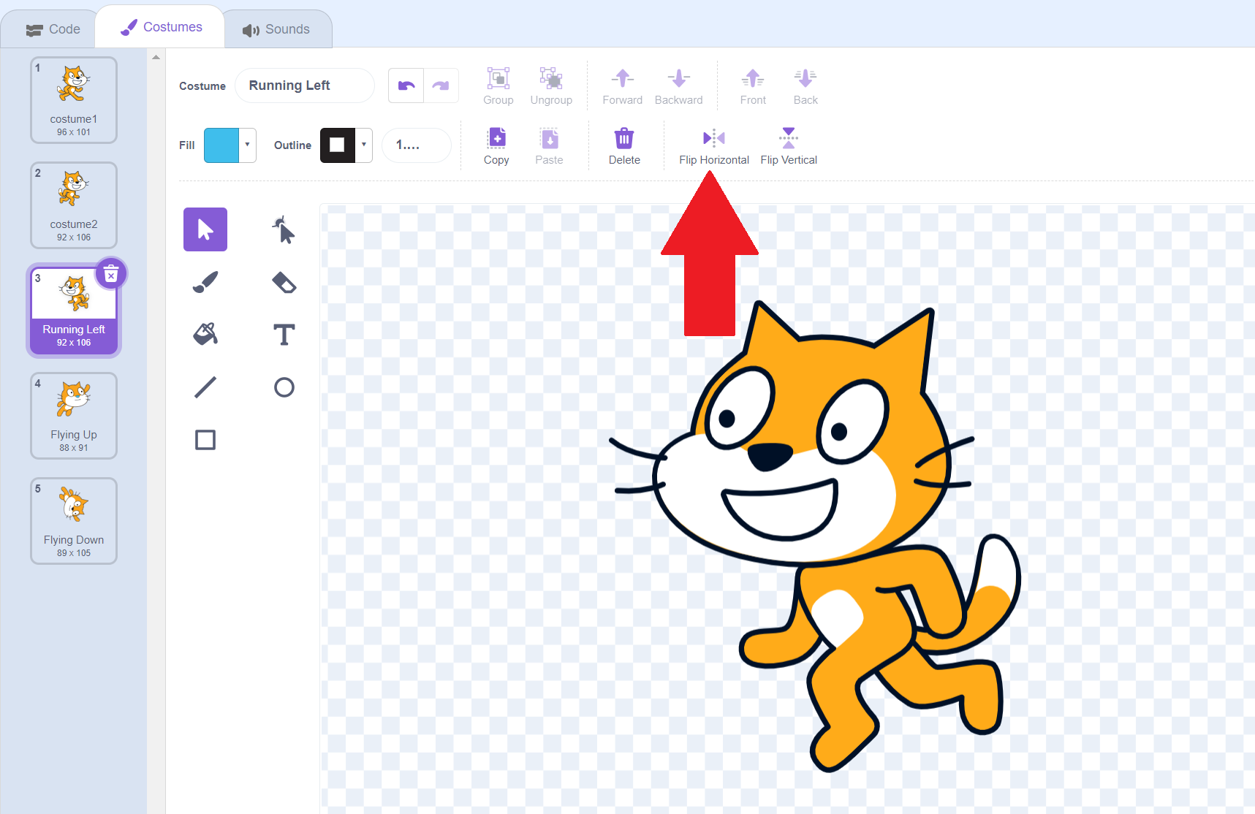The width and height of the screenshot is (1255, 814).
Task: Select the Flying Down costume thumbnail
Action: [74, 521]
